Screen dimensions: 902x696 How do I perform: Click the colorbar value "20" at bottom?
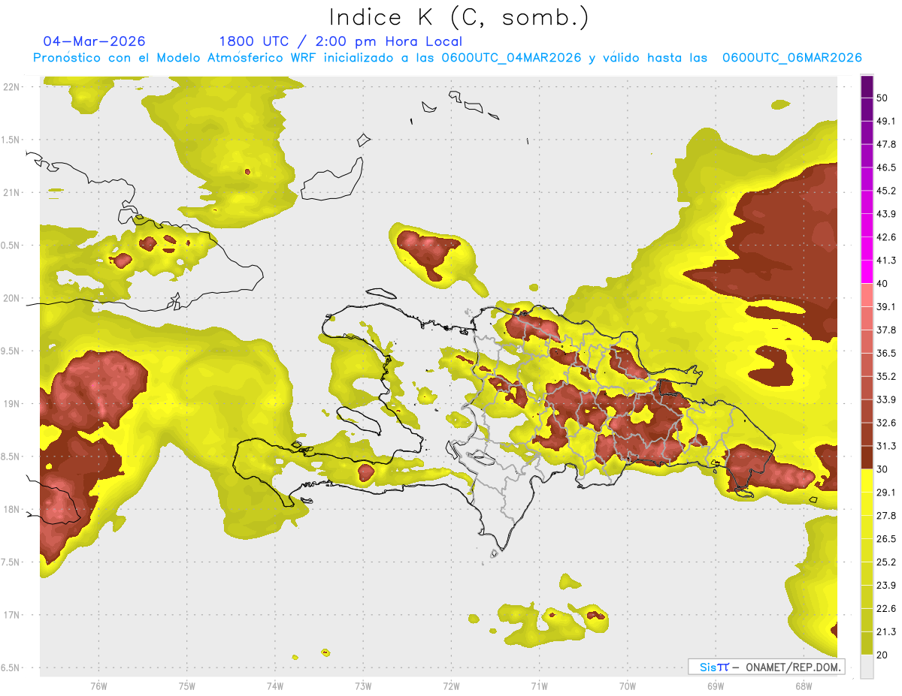click(883, 655)
